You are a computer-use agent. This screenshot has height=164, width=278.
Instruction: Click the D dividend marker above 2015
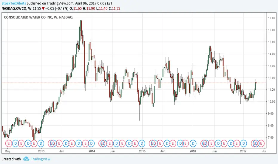(142, 143)
